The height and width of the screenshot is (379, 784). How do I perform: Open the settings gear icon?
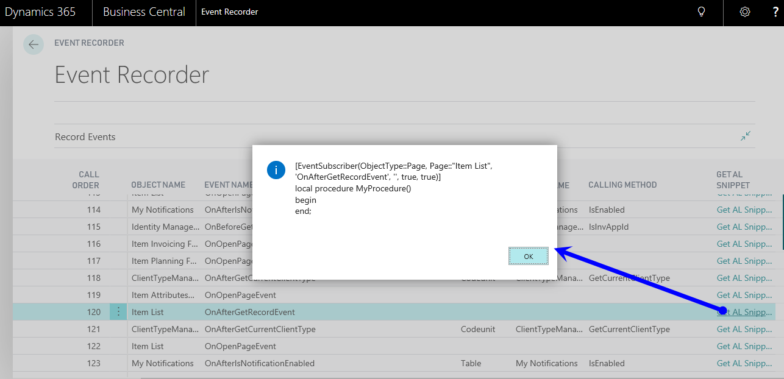coord(744,12)
